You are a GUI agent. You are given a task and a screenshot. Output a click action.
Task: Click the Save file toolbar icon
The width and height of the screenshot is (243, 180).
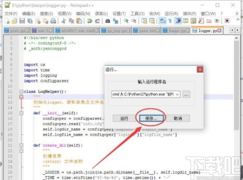[x=22, y=21]
